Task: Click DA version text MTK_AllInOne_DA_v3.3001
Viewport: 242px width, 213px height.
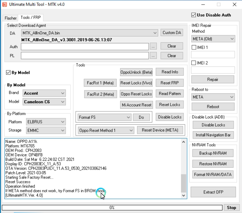Action: pyautogui.click(x=67, y=40)
